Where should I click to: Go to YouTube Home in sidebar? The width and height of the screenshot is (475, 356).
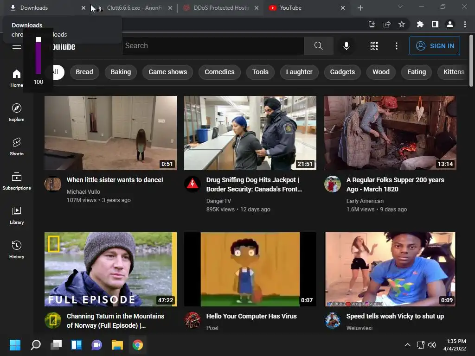pyautogui.click(x=17, y=78)
